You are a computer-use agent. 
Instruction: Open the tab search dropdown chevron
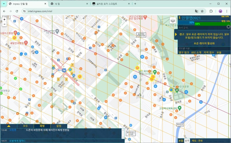tap(4, 4)
